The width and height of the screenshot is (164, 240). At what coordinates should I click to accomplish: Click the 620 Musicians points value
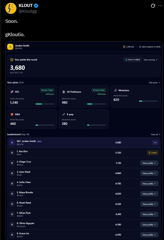[x=116, y=100]
